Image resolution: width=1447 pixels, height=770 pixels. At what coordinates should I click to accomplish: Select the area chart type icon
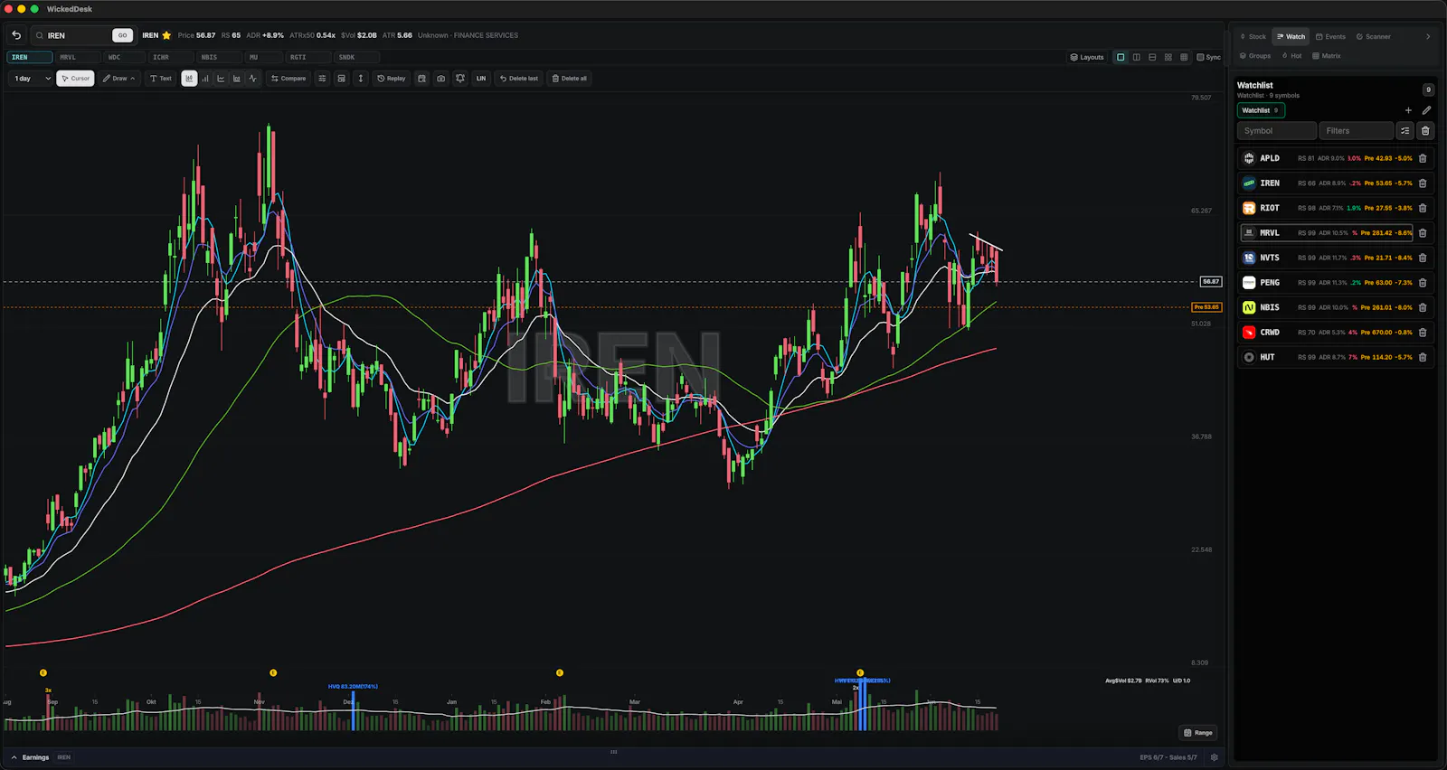pos(237,79)
